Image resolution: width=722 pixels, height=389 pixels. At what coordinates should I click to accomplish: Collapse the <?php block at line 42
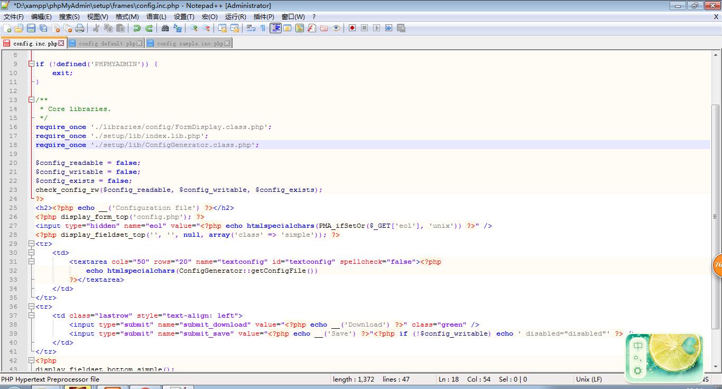point(31,360)
